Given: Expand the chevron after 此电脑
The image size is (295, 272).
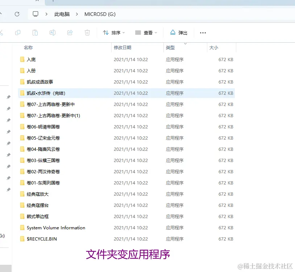Looking at the screenshot, I should 77,14.
